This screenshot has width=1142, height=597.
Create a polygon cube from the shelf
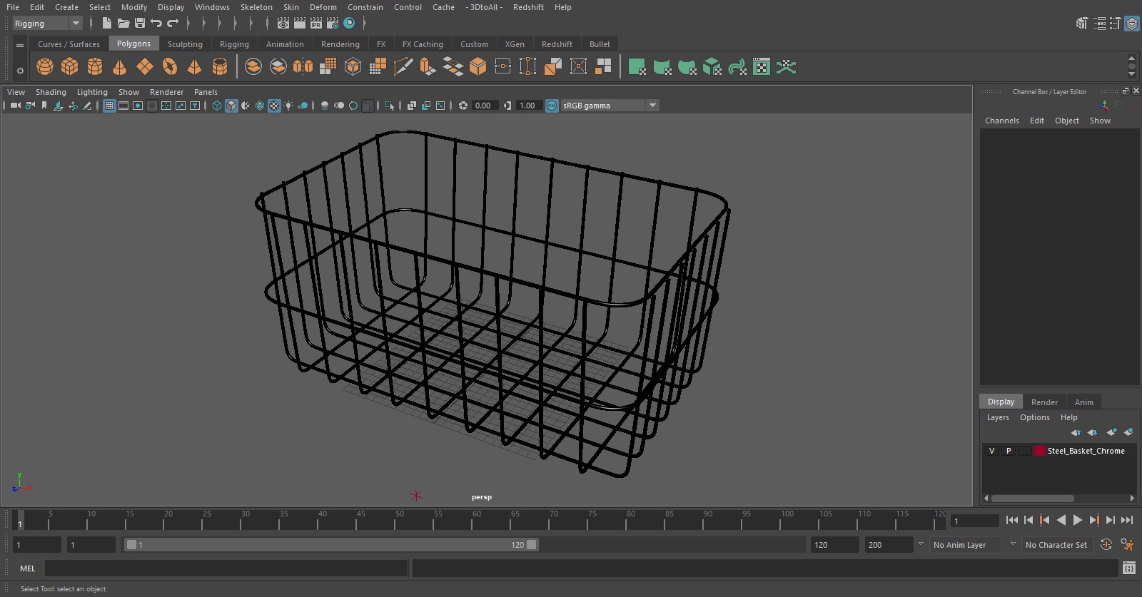[x=70, y=67]
